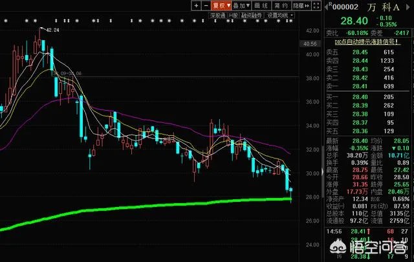Screen dimensions: 414x262
Task: Click the 42.24 peak price marker
Action: coord(51,30)
